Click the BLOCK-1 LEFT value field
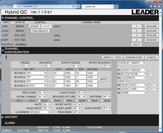 click(x=58, y=73)
